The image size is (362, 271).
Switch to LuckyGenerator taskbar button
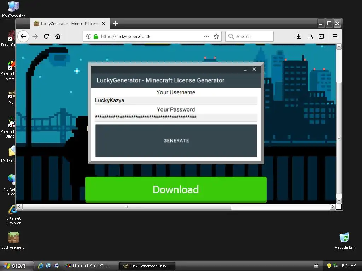pos(147,266)
